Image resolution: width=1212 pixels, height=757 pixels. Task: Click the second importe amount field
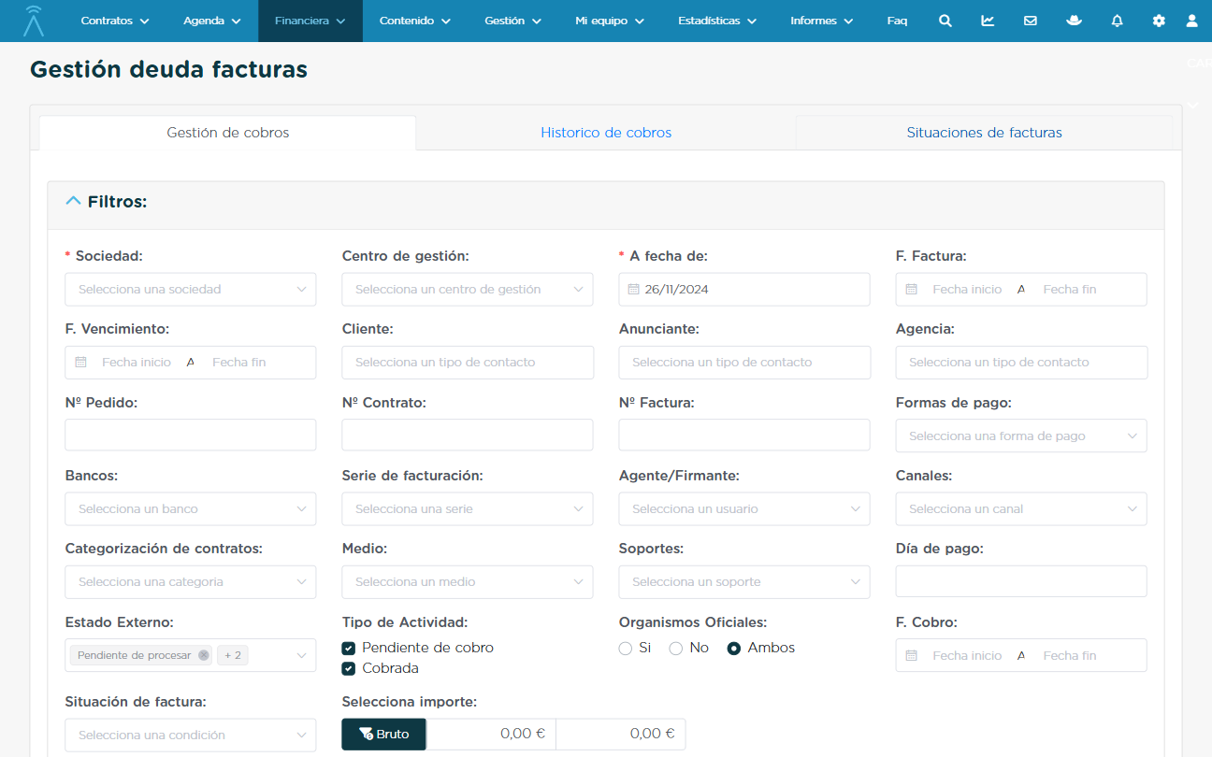coord(621,735)
